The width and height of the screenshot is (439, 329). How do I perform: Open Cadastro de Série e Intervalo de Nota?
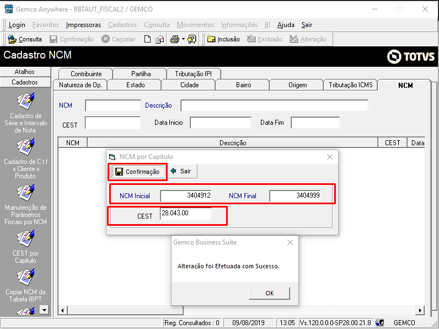[25, 113]
